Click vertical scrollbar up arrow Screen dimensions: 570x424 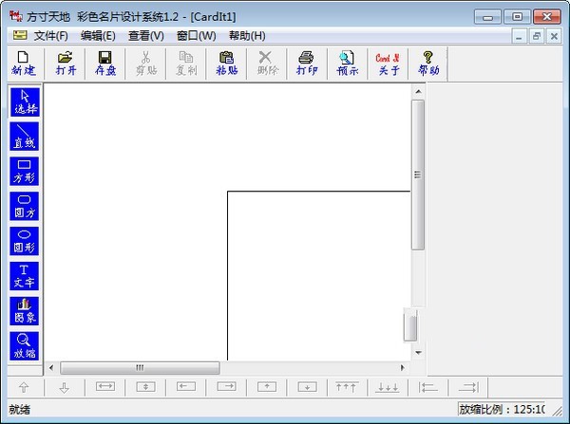(x=418, y=91)
